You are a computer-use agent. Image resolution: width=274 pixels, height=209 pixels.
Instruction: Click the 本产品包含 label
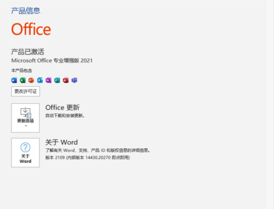tap(22, 71)
